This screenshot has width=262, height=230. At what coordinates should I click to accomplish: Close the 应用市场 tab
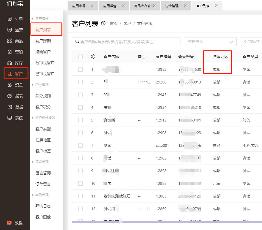(92, 6)
